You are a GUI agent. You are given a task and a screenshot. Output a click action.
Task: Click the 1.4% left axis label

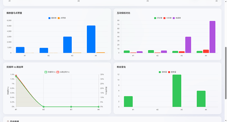pyautogui.click(x=12, y=75)
